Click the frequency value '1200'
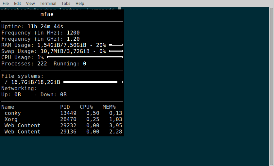The height and width of the screenshot is (166, 274). [73, 33]
